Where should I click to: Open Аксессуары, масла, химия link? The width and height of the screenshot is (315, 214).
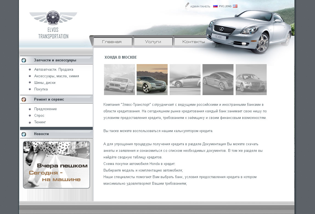(57, 76)
